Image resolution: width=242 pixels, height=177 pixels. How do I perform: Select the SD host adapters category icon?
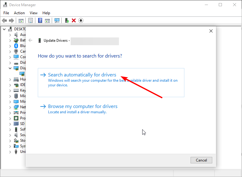16,124
